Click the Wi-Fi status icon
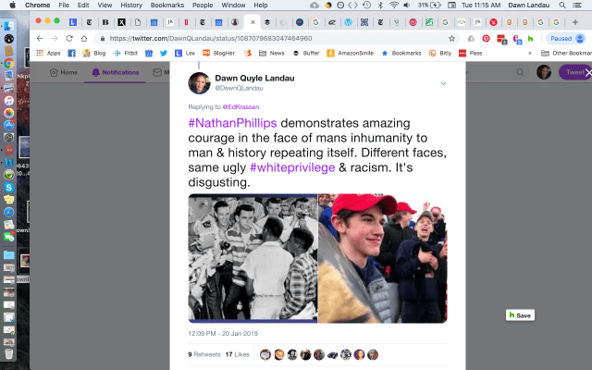The height and width of the screenshot is (370, 592). 394,5
